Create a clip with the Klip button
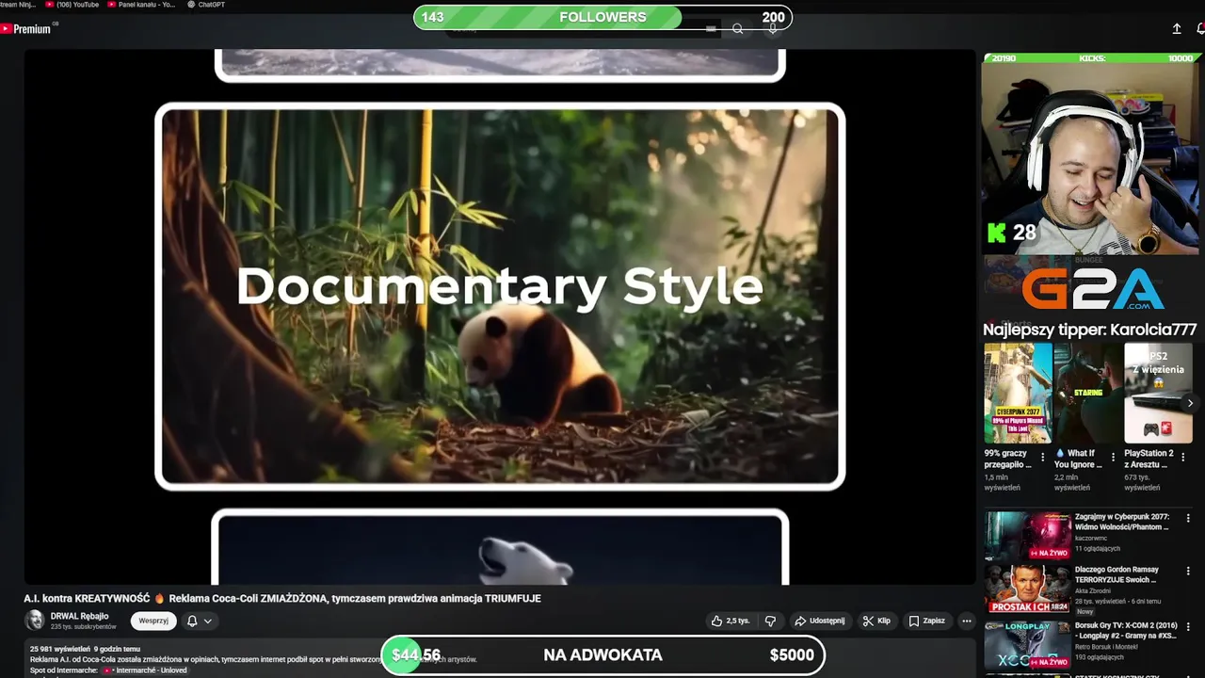 tap(876, 621)
